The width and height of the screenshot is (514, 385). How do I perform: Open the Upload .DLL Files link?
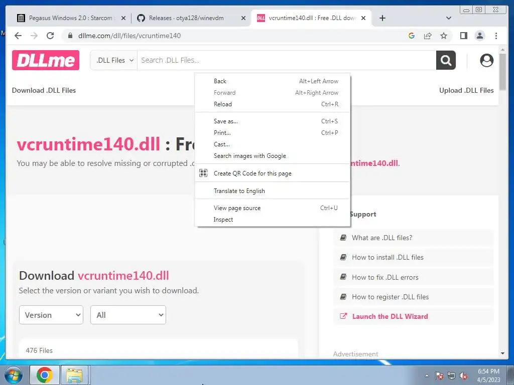coord(466,90)
